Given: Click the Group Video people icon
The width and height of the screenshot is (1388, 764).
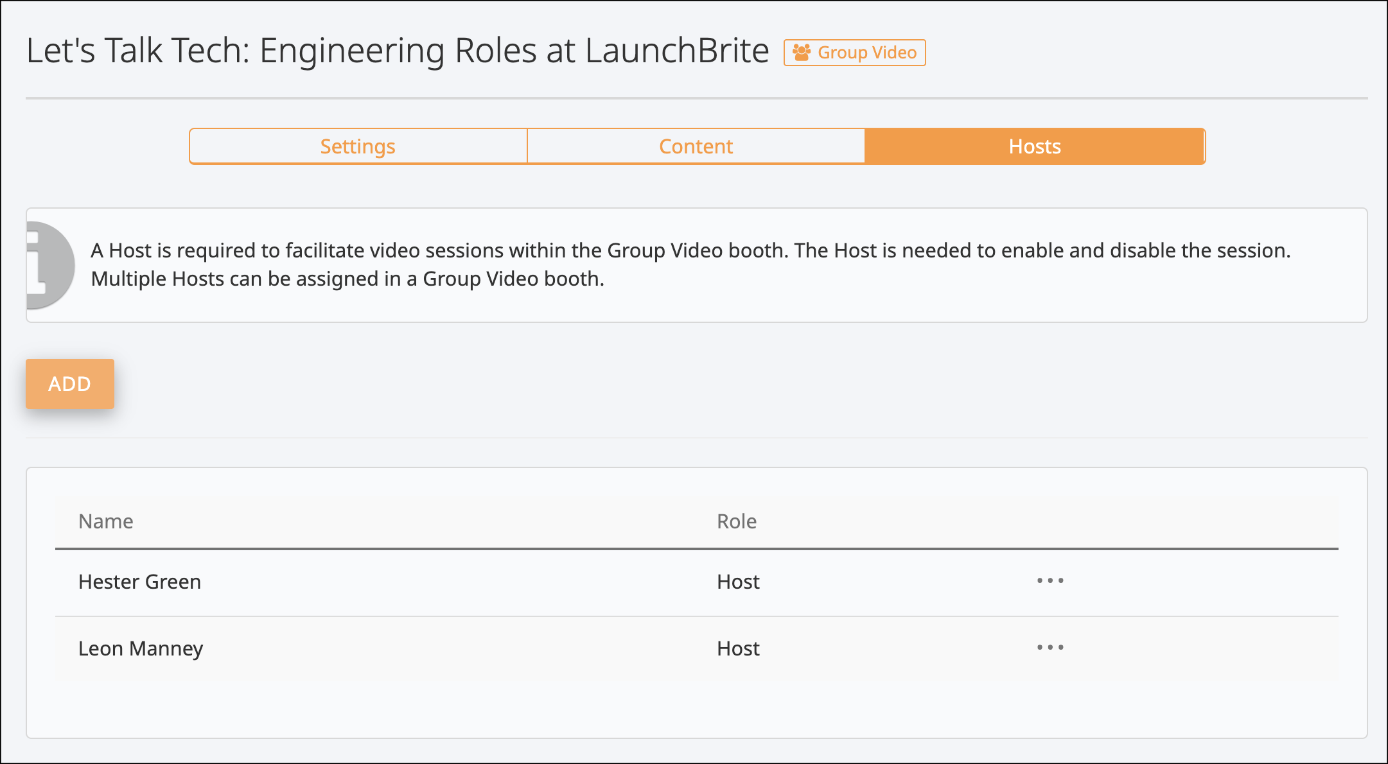Looking at the screenshot, I should click(x=801, y=53).
